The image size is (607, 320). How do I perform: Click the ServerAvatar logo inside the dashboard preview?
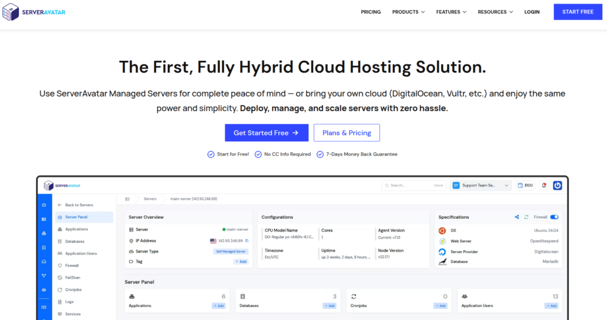[x=62, y=186]
